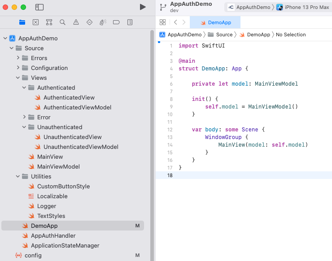
Task: Click the folder icon of Utilities
Action: (25, 176)
